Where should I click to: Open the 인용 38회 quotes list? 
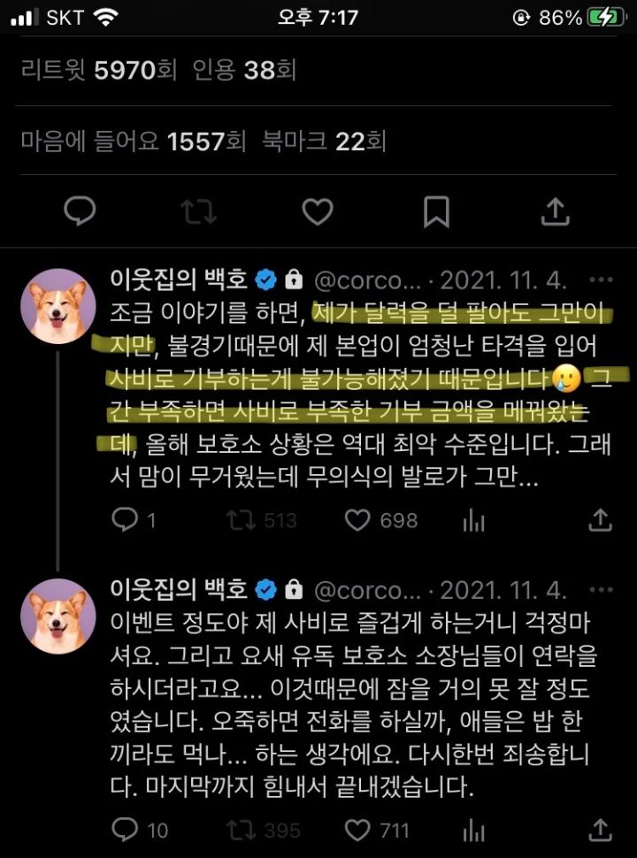tap(244, 70)
